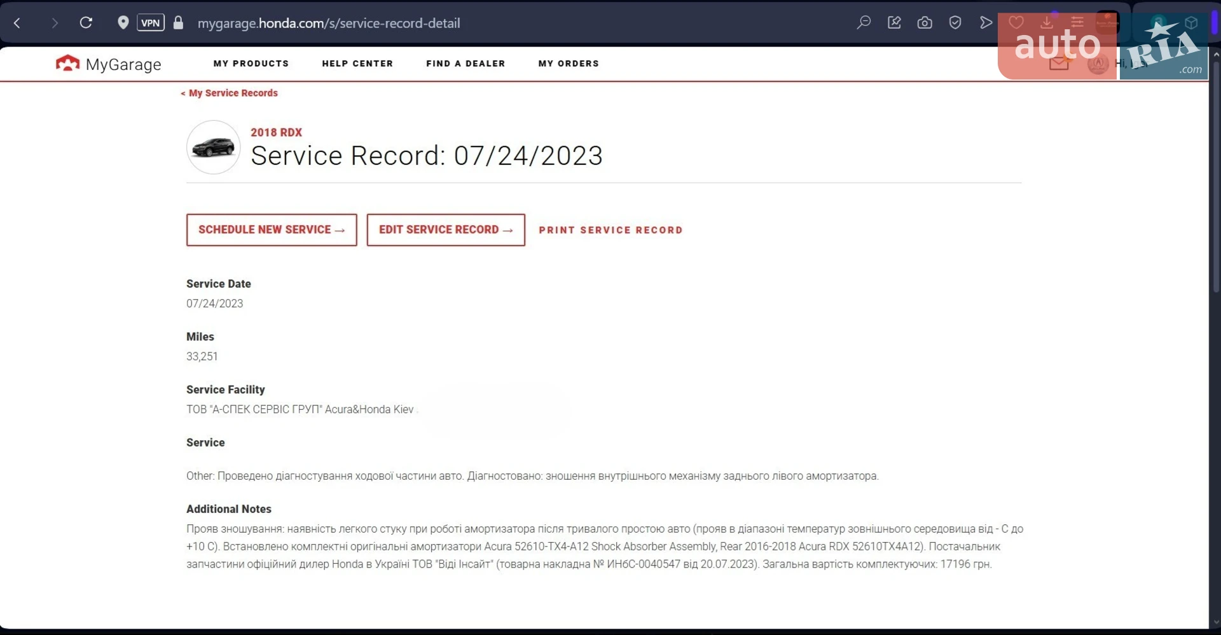The height and width of the screenshot is (635, 1221).
Task: Print the service record
Action: click(x=610, y=230)
